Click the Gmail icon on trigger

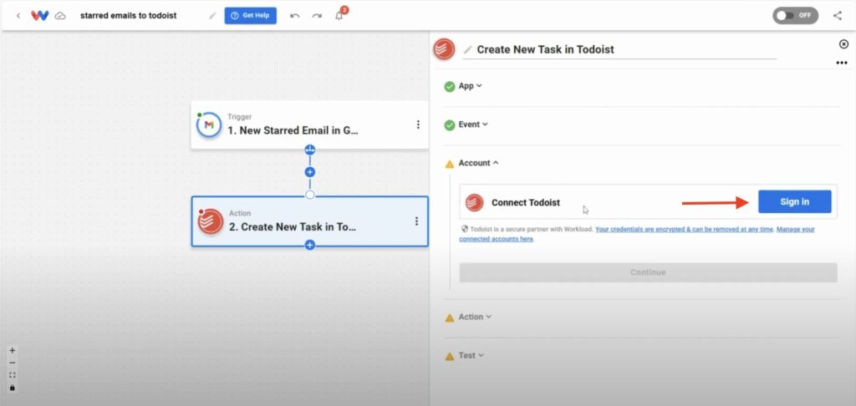click(208, 125)
